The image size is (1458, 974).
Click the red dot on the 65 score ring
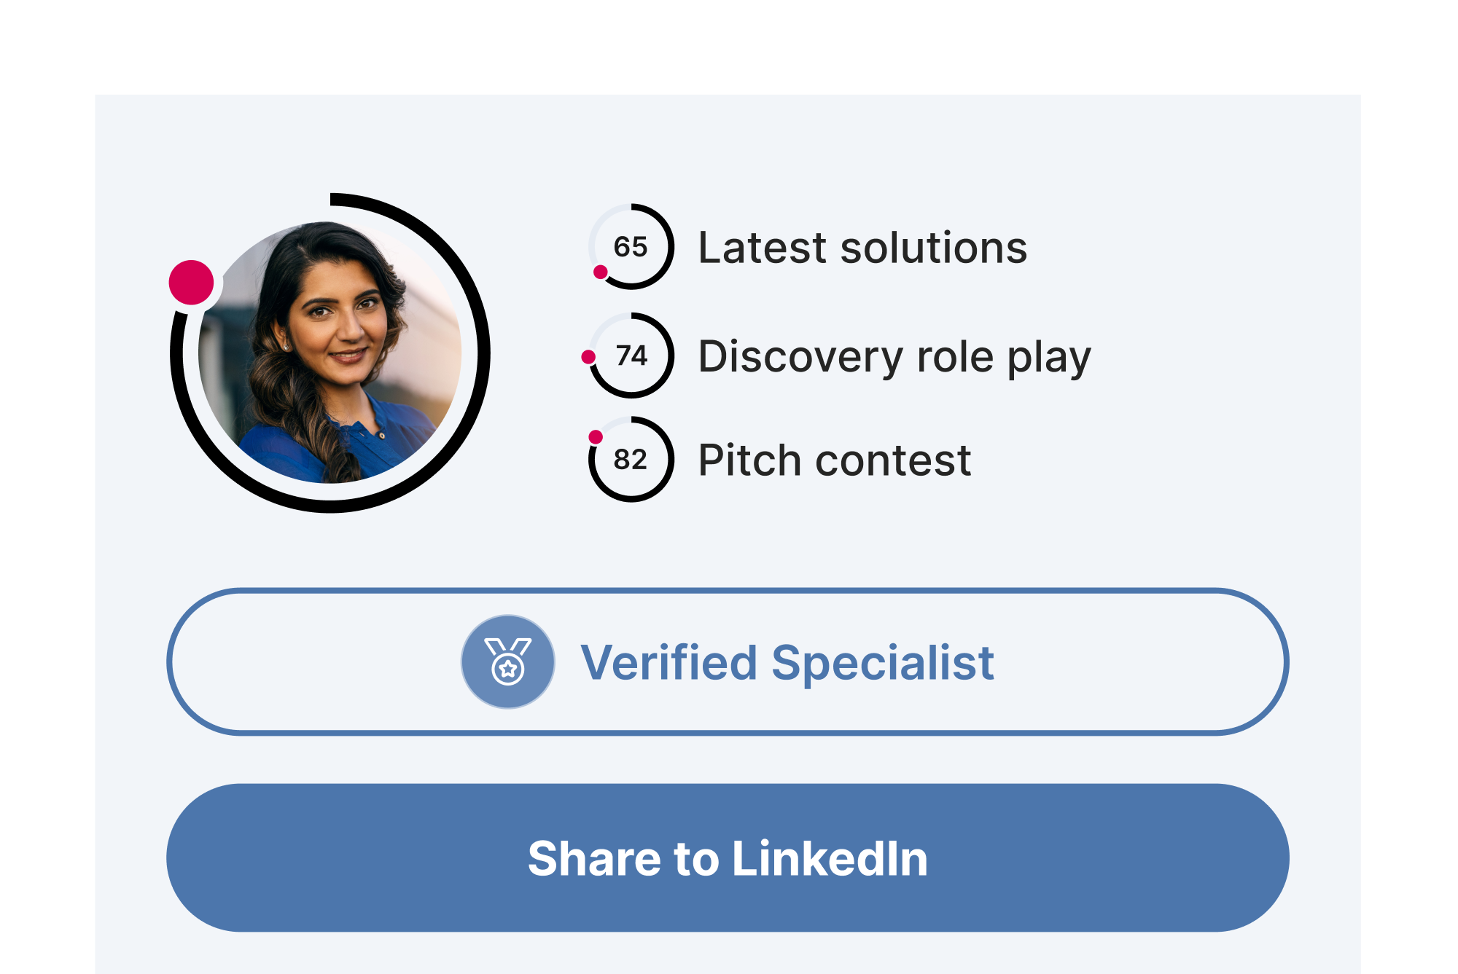(601, 272)
